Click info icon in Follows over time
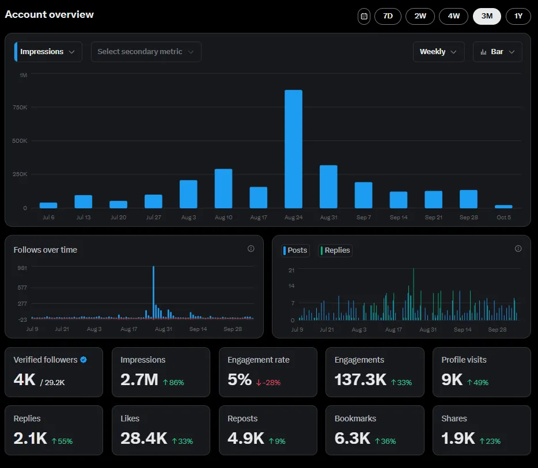 tap(251, 249)
